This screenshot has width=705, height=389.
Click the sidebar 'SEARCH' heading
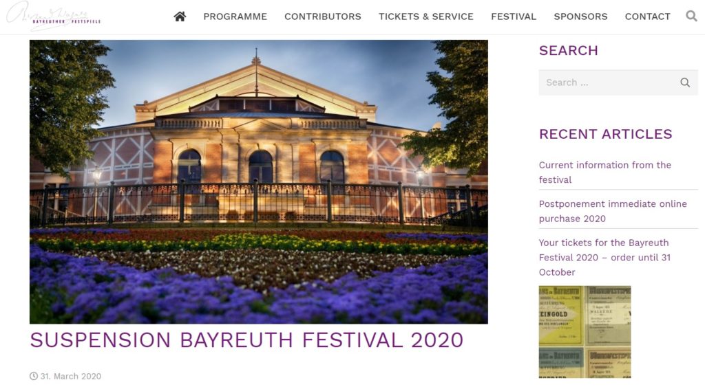tap(568, 51)
